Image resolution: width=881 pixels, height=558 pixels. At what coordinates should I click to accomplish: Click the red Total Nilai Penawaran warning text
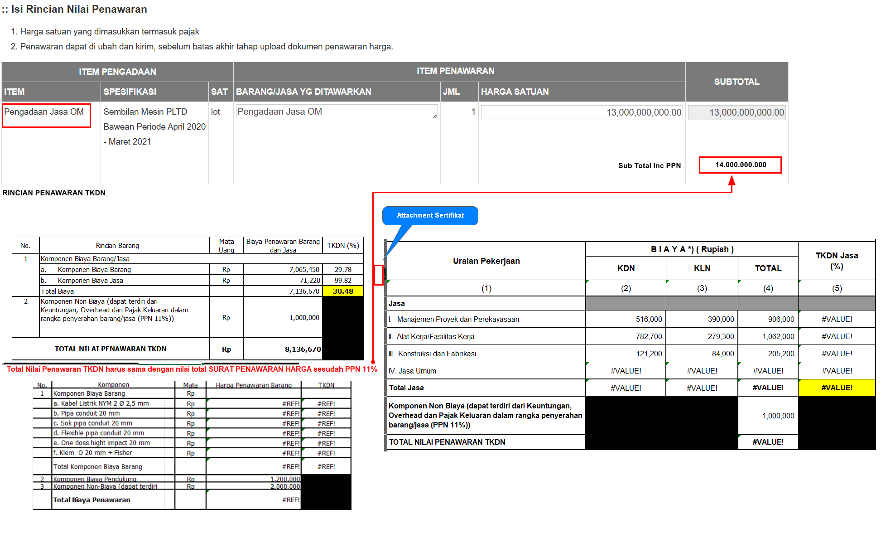tap(192, 369)
